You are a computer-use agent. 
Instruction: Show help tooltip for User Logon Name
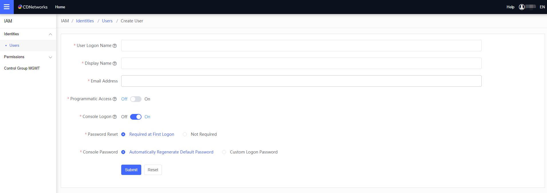(x=115, y=46)
